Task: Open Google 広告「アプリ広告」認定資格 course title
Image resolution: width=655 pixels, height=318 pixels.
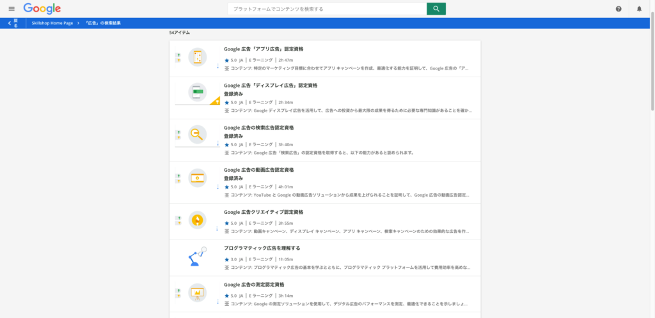Action: tap(264, 49)
